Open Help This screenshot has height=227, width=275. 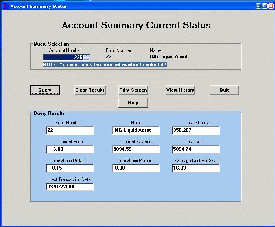[133, 103]
